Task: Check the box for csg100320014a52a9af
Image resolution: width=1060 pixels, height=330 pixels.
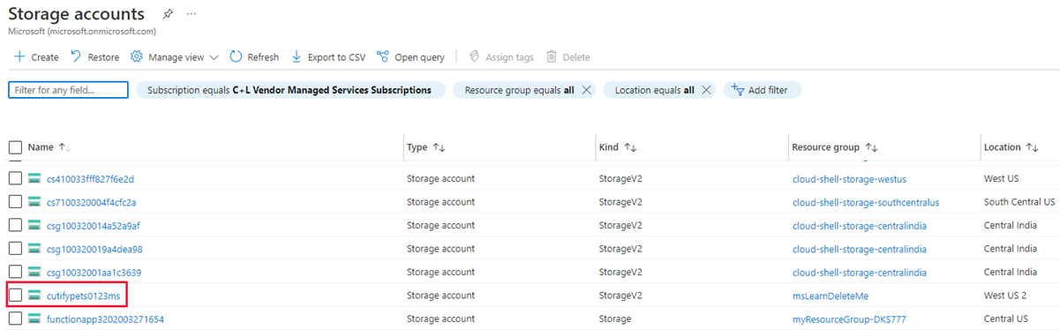Action: coord(15,226)
